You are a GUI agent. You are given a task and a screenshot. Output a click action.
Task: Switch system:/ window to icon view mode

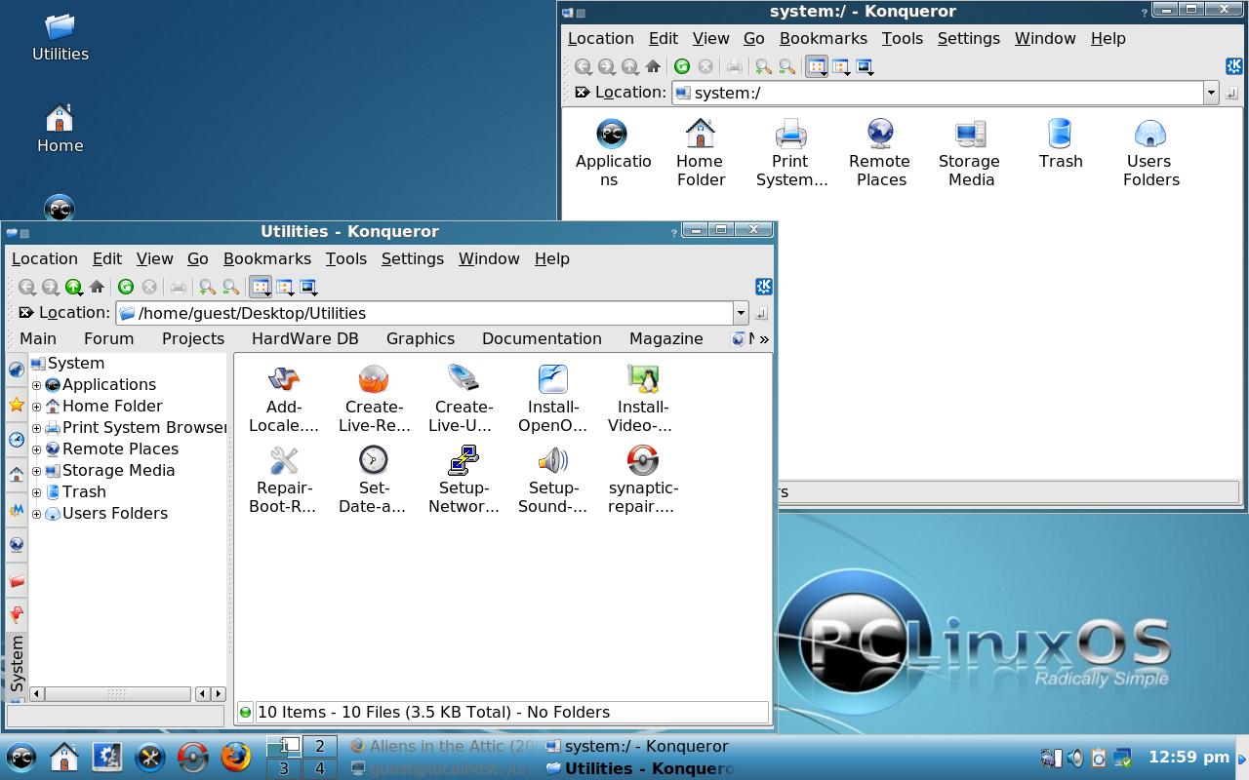pos(817,66)
